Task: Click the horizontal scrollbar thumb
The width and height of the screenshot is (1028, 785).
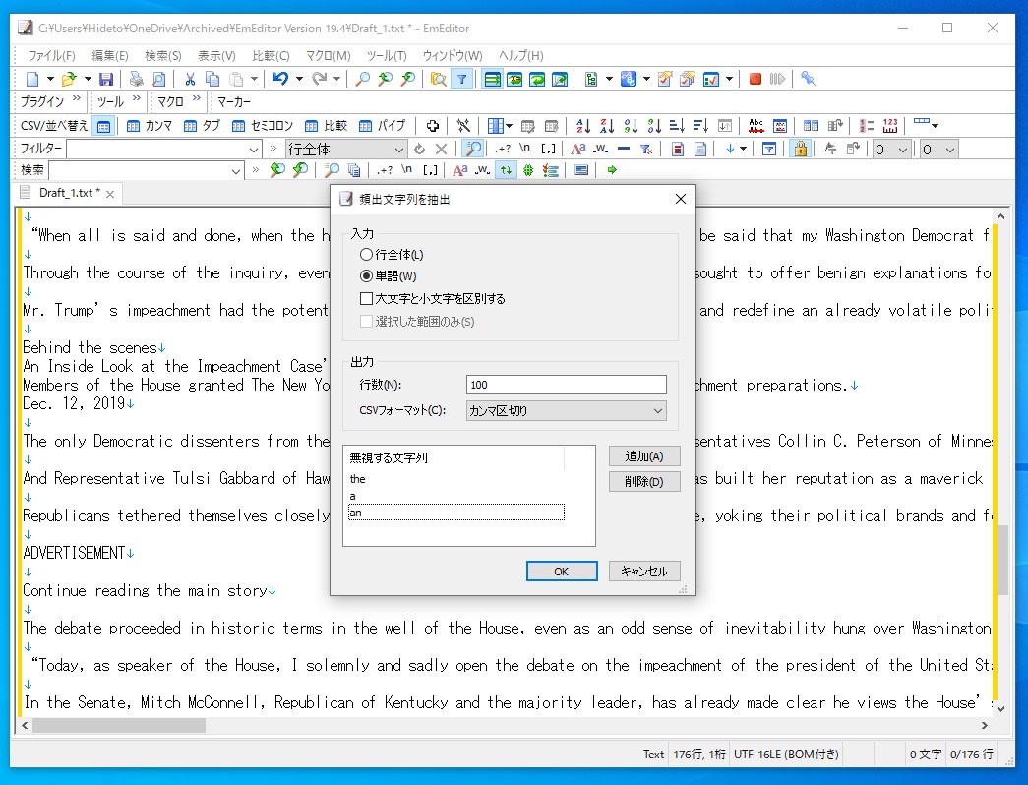Action: click(x=119, y=725)
